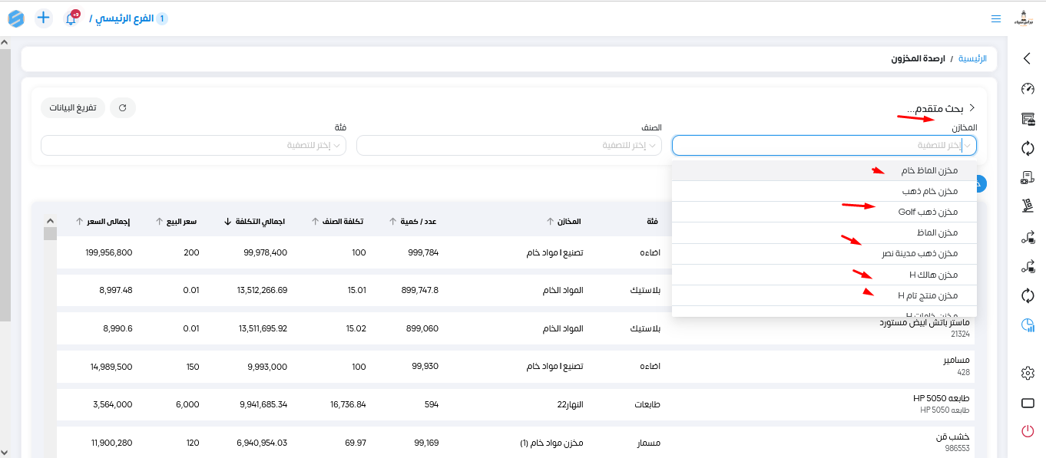Open the فئة filter dropdown
The height and width of the screenshot is (458, 1046).
coord(193,145)
